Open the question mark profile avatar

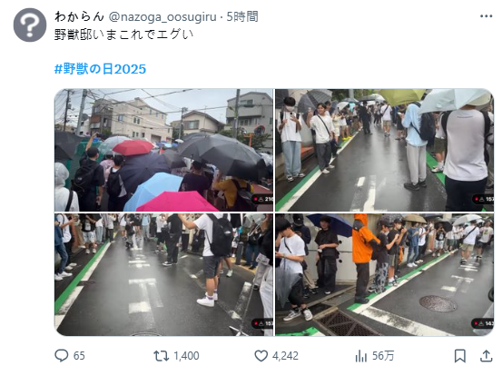(x=30, y=25)
